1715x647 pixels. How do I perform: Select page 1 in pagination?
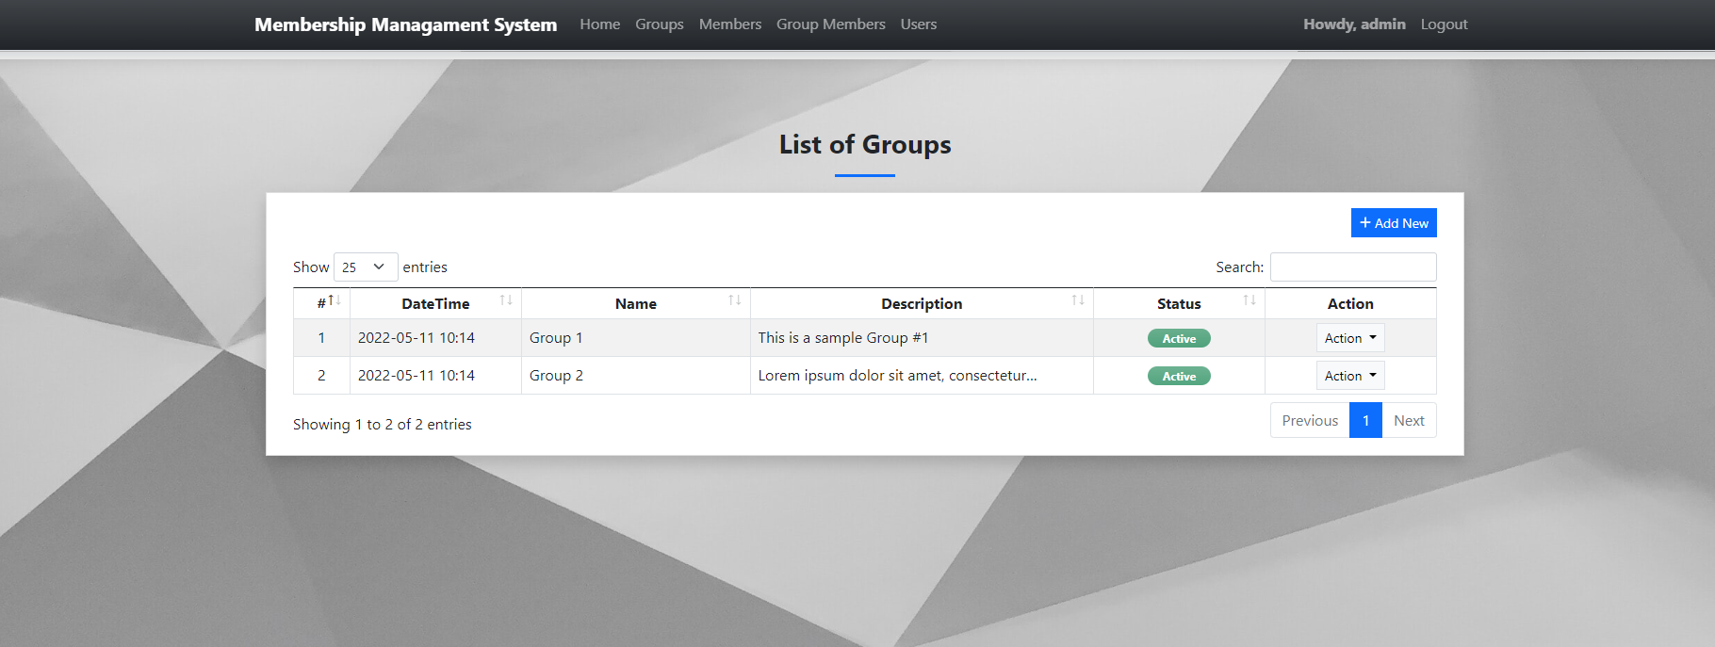[x=1365, y=421]
